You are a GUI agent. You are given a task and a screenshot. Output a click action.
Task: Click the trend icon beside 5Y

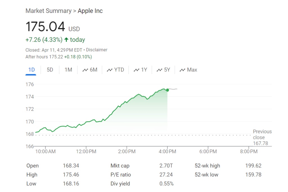[159, 70]
